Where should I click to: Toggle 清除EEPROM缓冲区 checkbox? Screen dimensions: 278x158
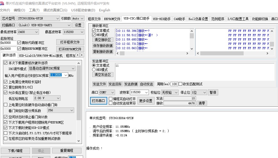(x=19, y=48)
